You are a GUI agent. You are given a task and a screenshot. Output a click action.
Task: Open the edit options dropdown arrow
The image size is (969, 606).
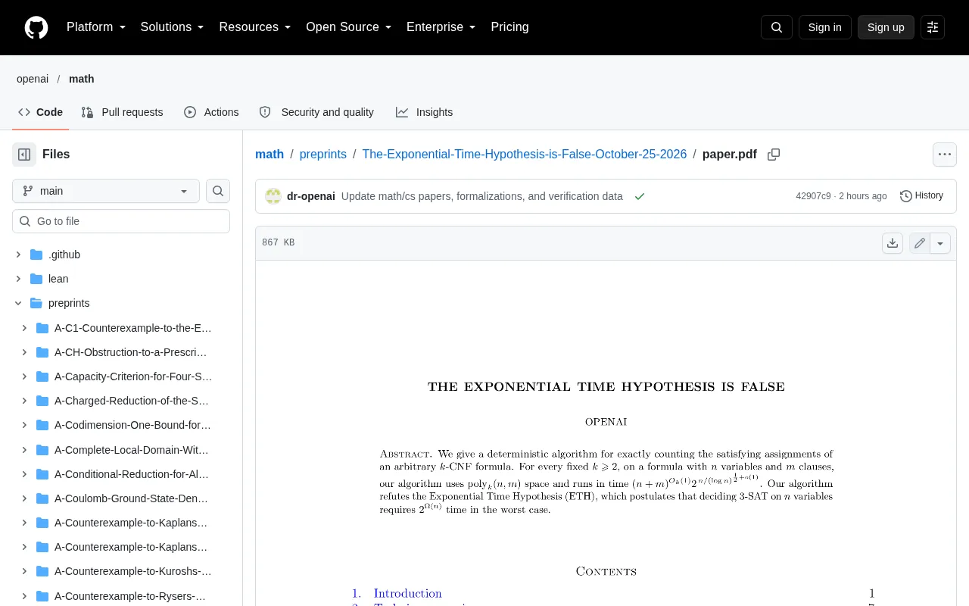[x=940, y=243]
